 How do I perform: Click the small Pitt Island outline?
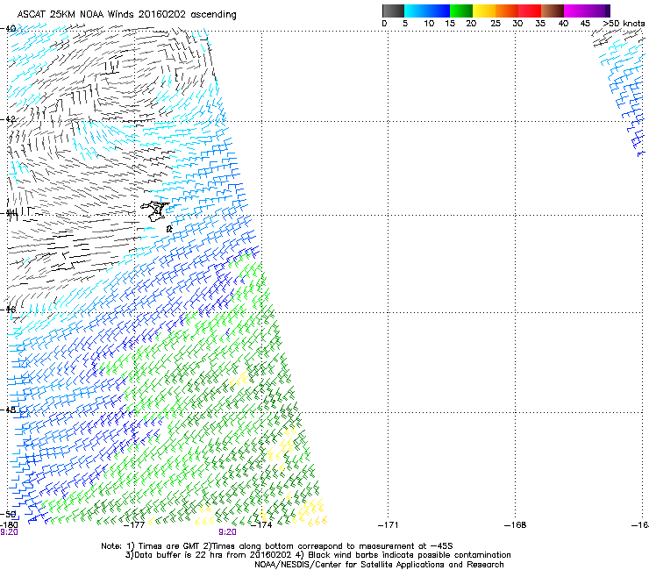click(169, 229)
